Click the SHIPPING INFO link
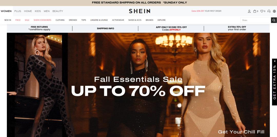 tap(105, 28)
